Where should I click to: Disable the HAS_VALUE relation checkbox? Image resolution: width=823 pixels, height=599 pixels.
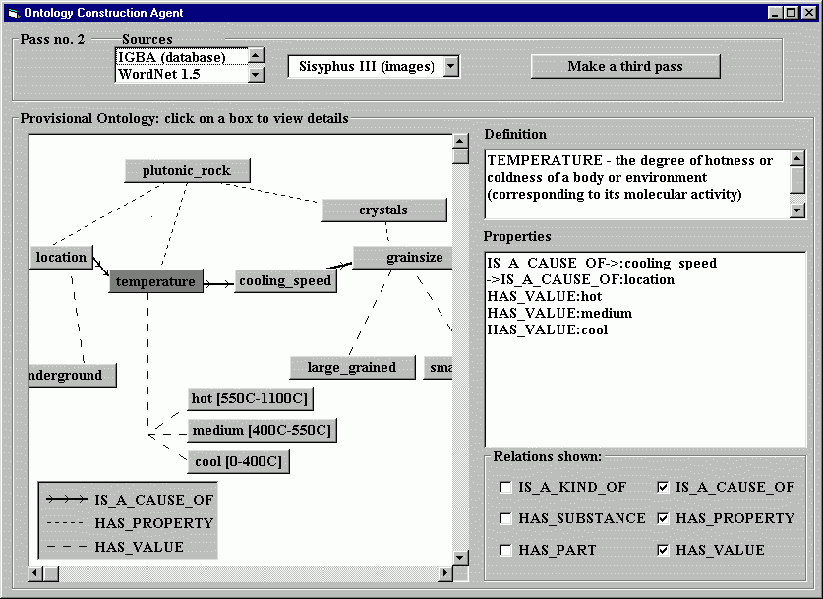(663, 550)
